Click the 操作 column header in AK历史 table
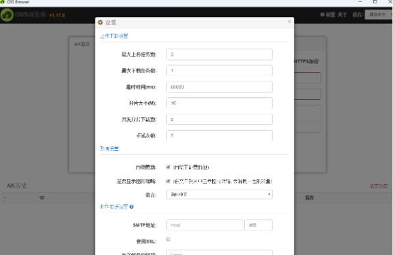 tap(309, 198)
